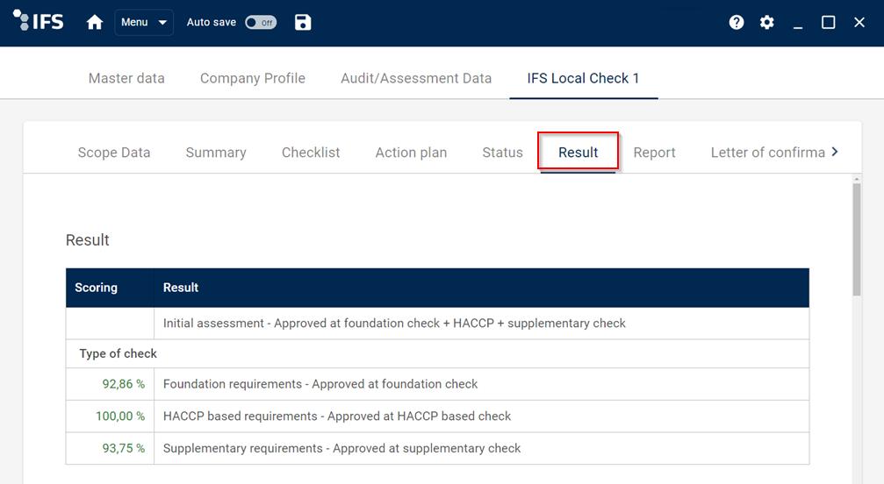Screen dimensions: 884x484
Task: Minimize the application window
Action: pos(798,23)
